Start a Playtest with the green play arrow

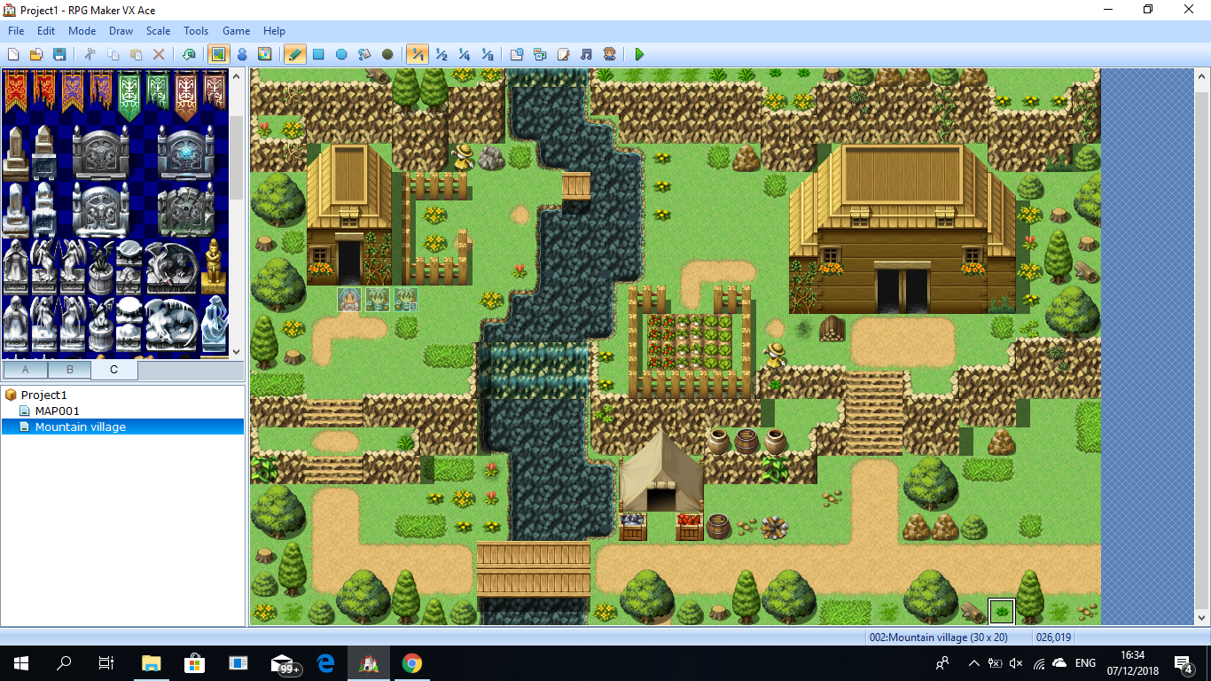click(x=639, y=54)
